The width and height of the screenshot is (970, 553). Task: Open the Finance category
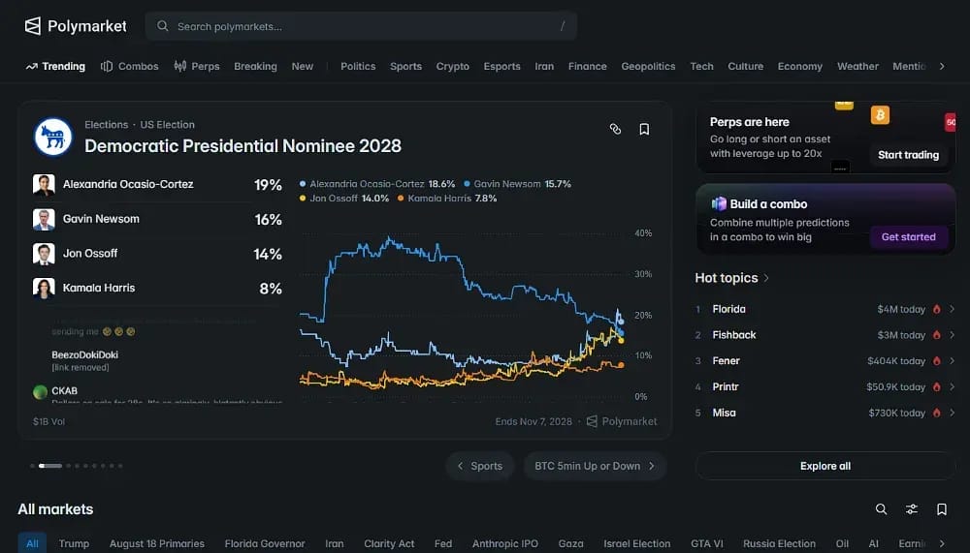point(588,66)
